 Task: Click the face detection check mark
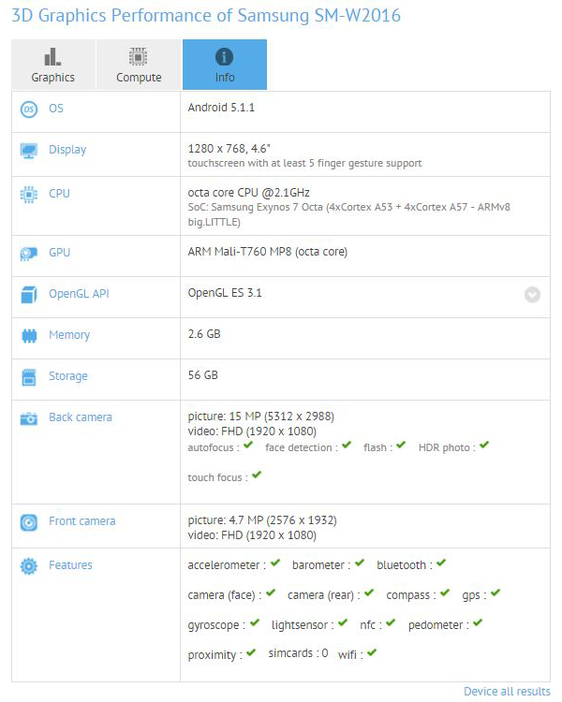(347, 445)
